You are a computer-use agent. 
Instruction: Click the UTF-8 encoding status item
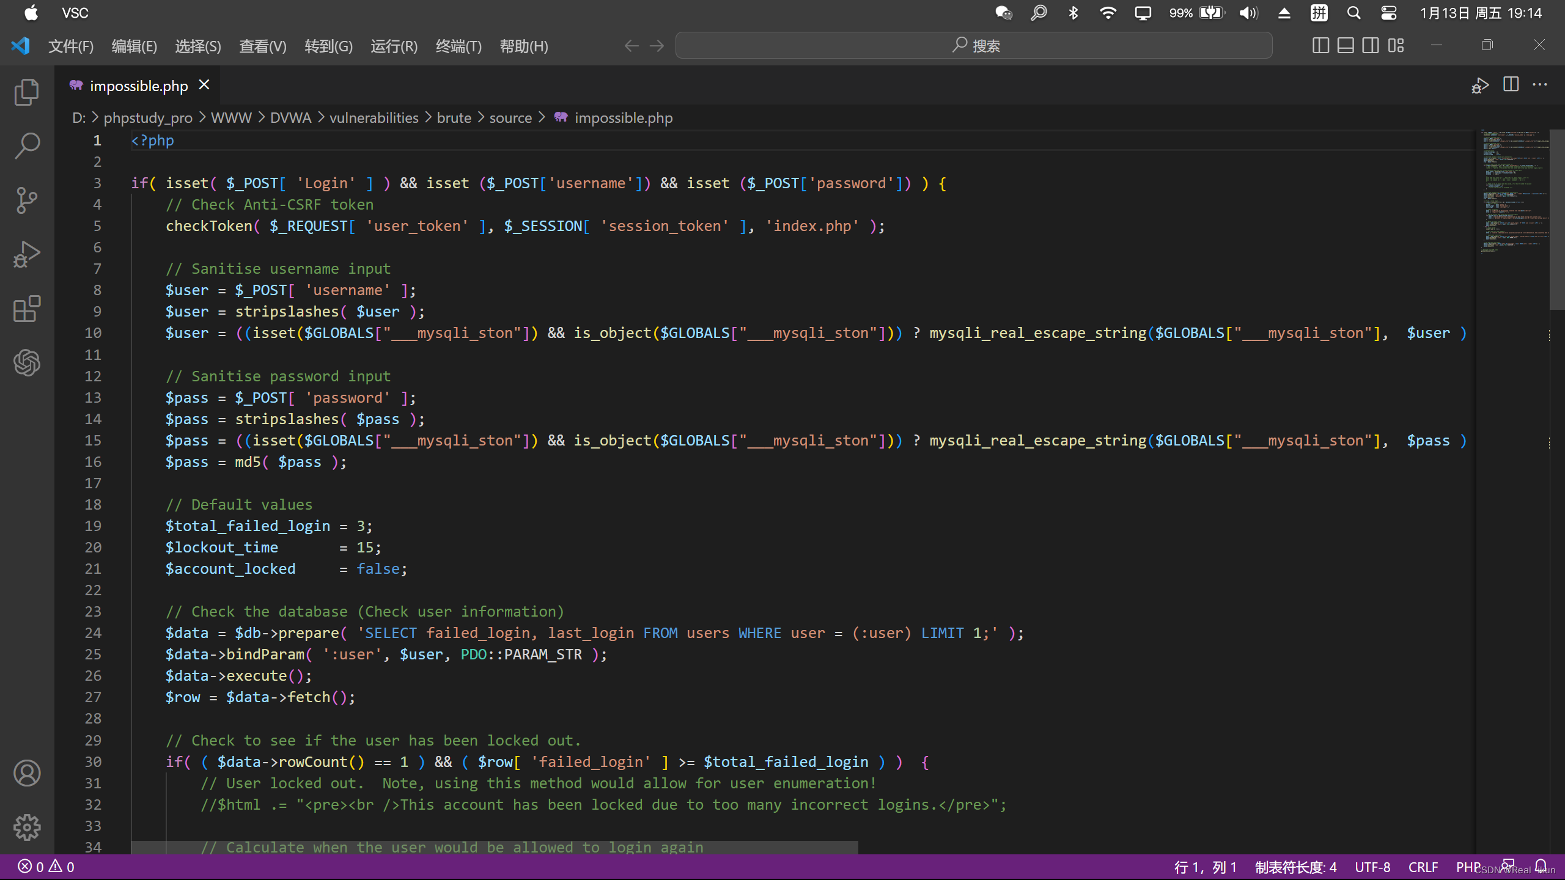(x=1372, y=867)
